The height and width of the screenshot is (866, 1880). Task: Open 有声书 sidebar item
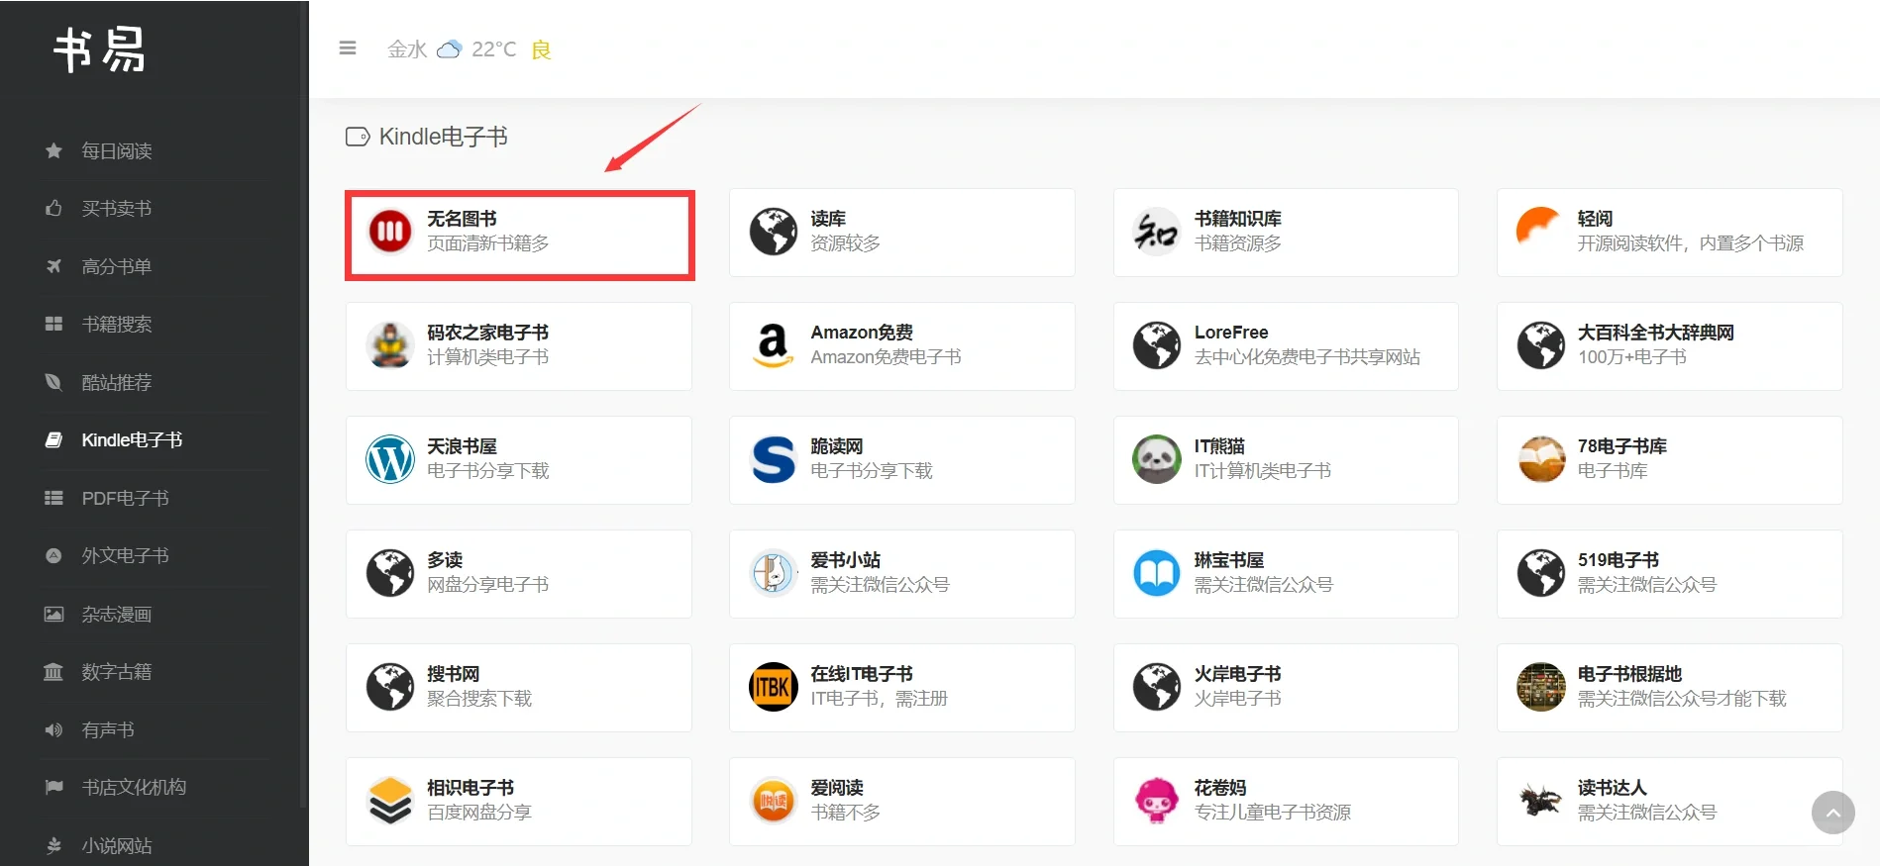[108, 729]
